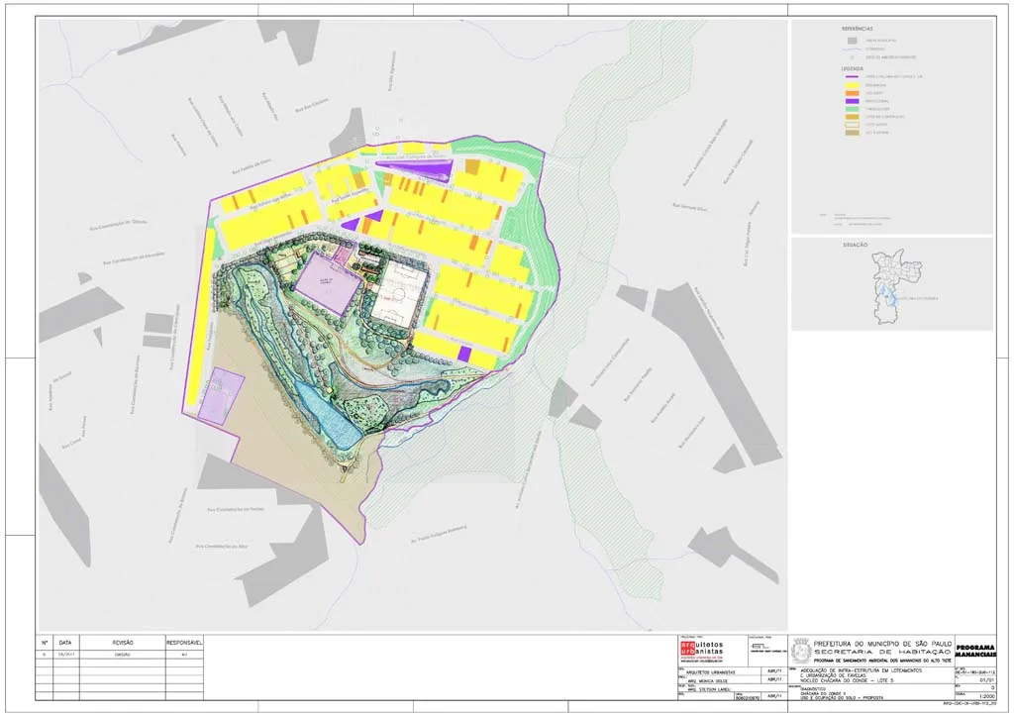
Task: Click the gray references legend square
Action: tap(851, 40)
